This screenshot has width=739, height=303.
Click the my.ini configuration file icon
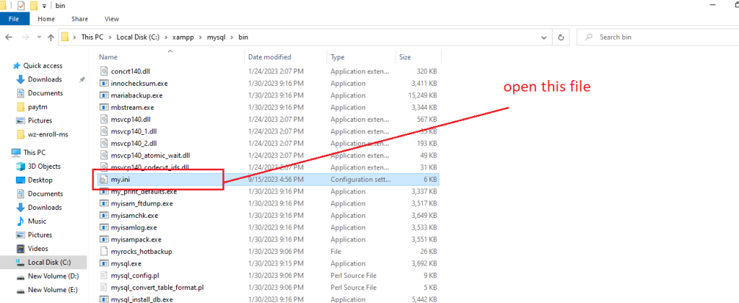105,178
